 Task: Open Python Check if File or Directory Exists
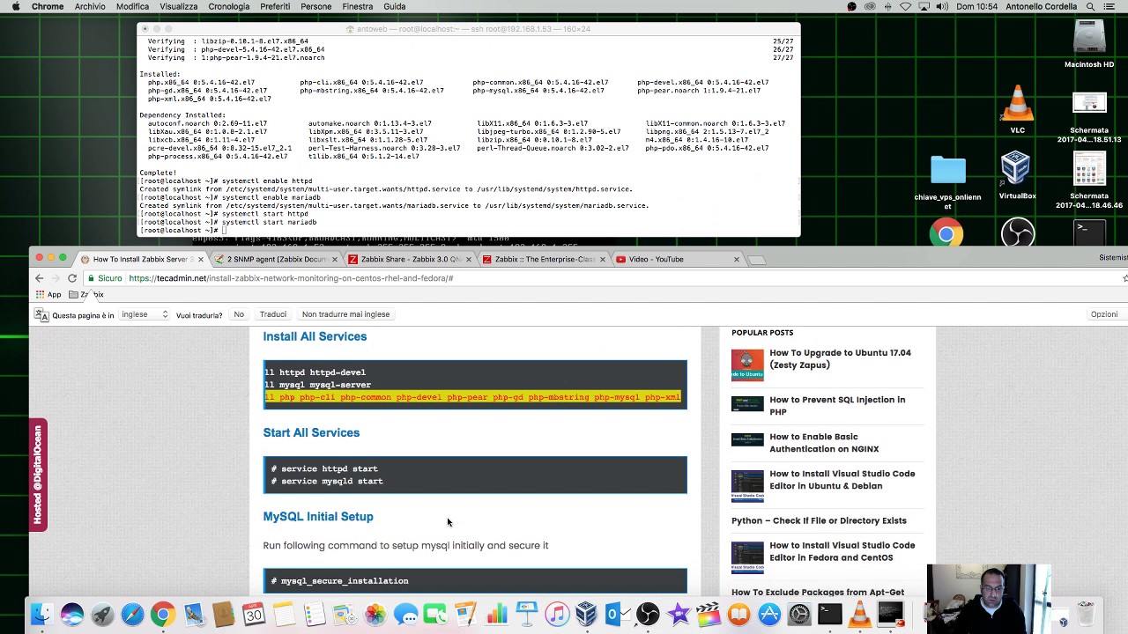coord(819,520)
